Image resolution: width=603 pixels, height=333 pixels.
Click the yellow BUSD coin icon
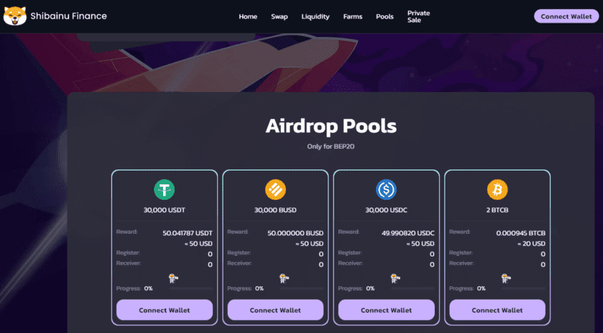275,189
